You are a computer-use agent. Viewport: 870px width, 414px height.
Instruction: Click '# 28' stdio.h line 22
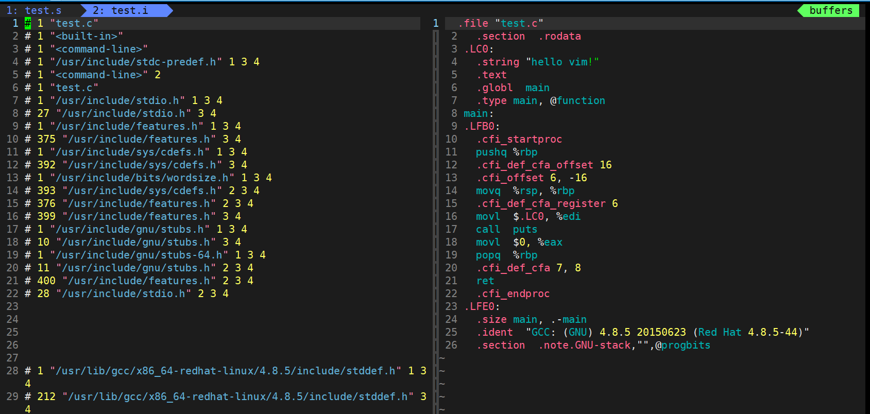point(127,294)
